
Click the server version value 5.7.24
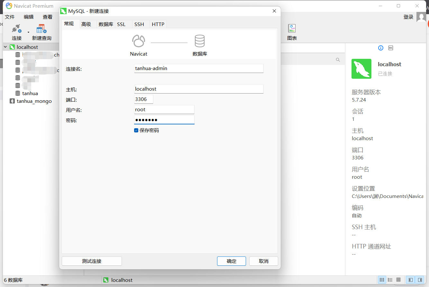[x=359, y=100]
